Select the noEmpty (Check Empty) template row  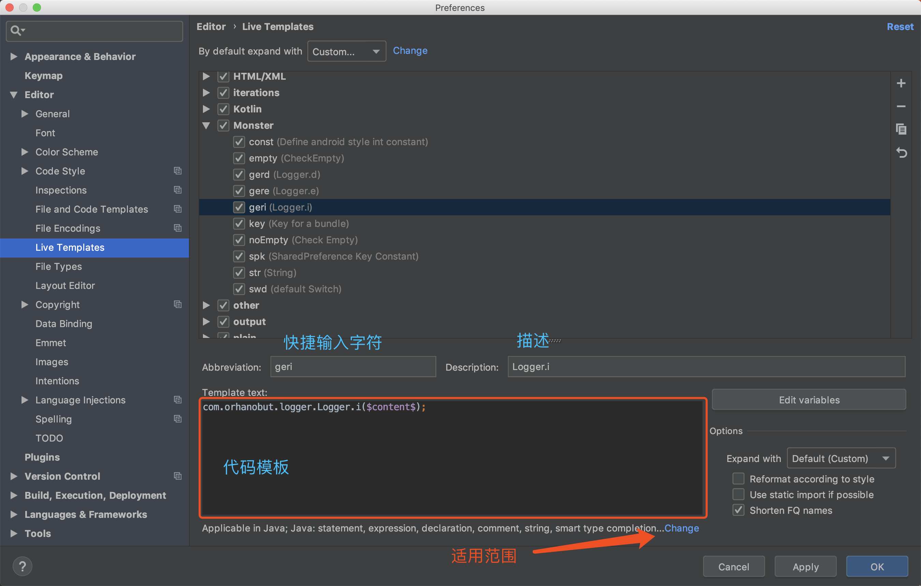(545, 240)
